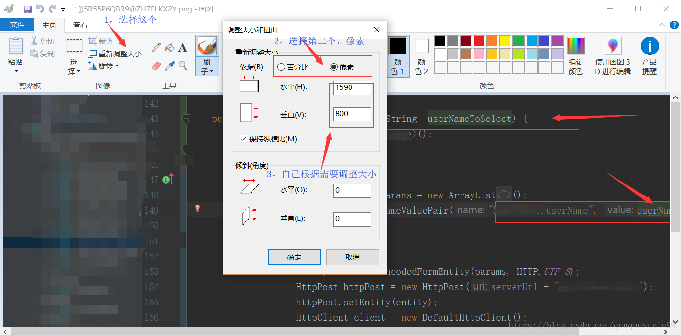
Task: Select the Pencil tool
Action: click(156, 47)
